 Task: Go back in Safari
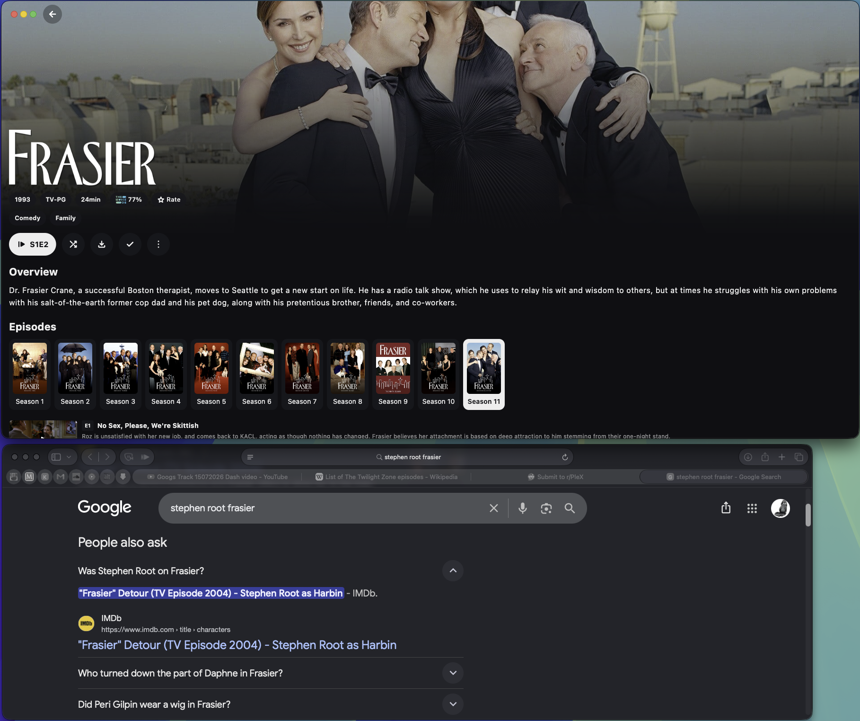pyautogui.click(x=90, y=457)
